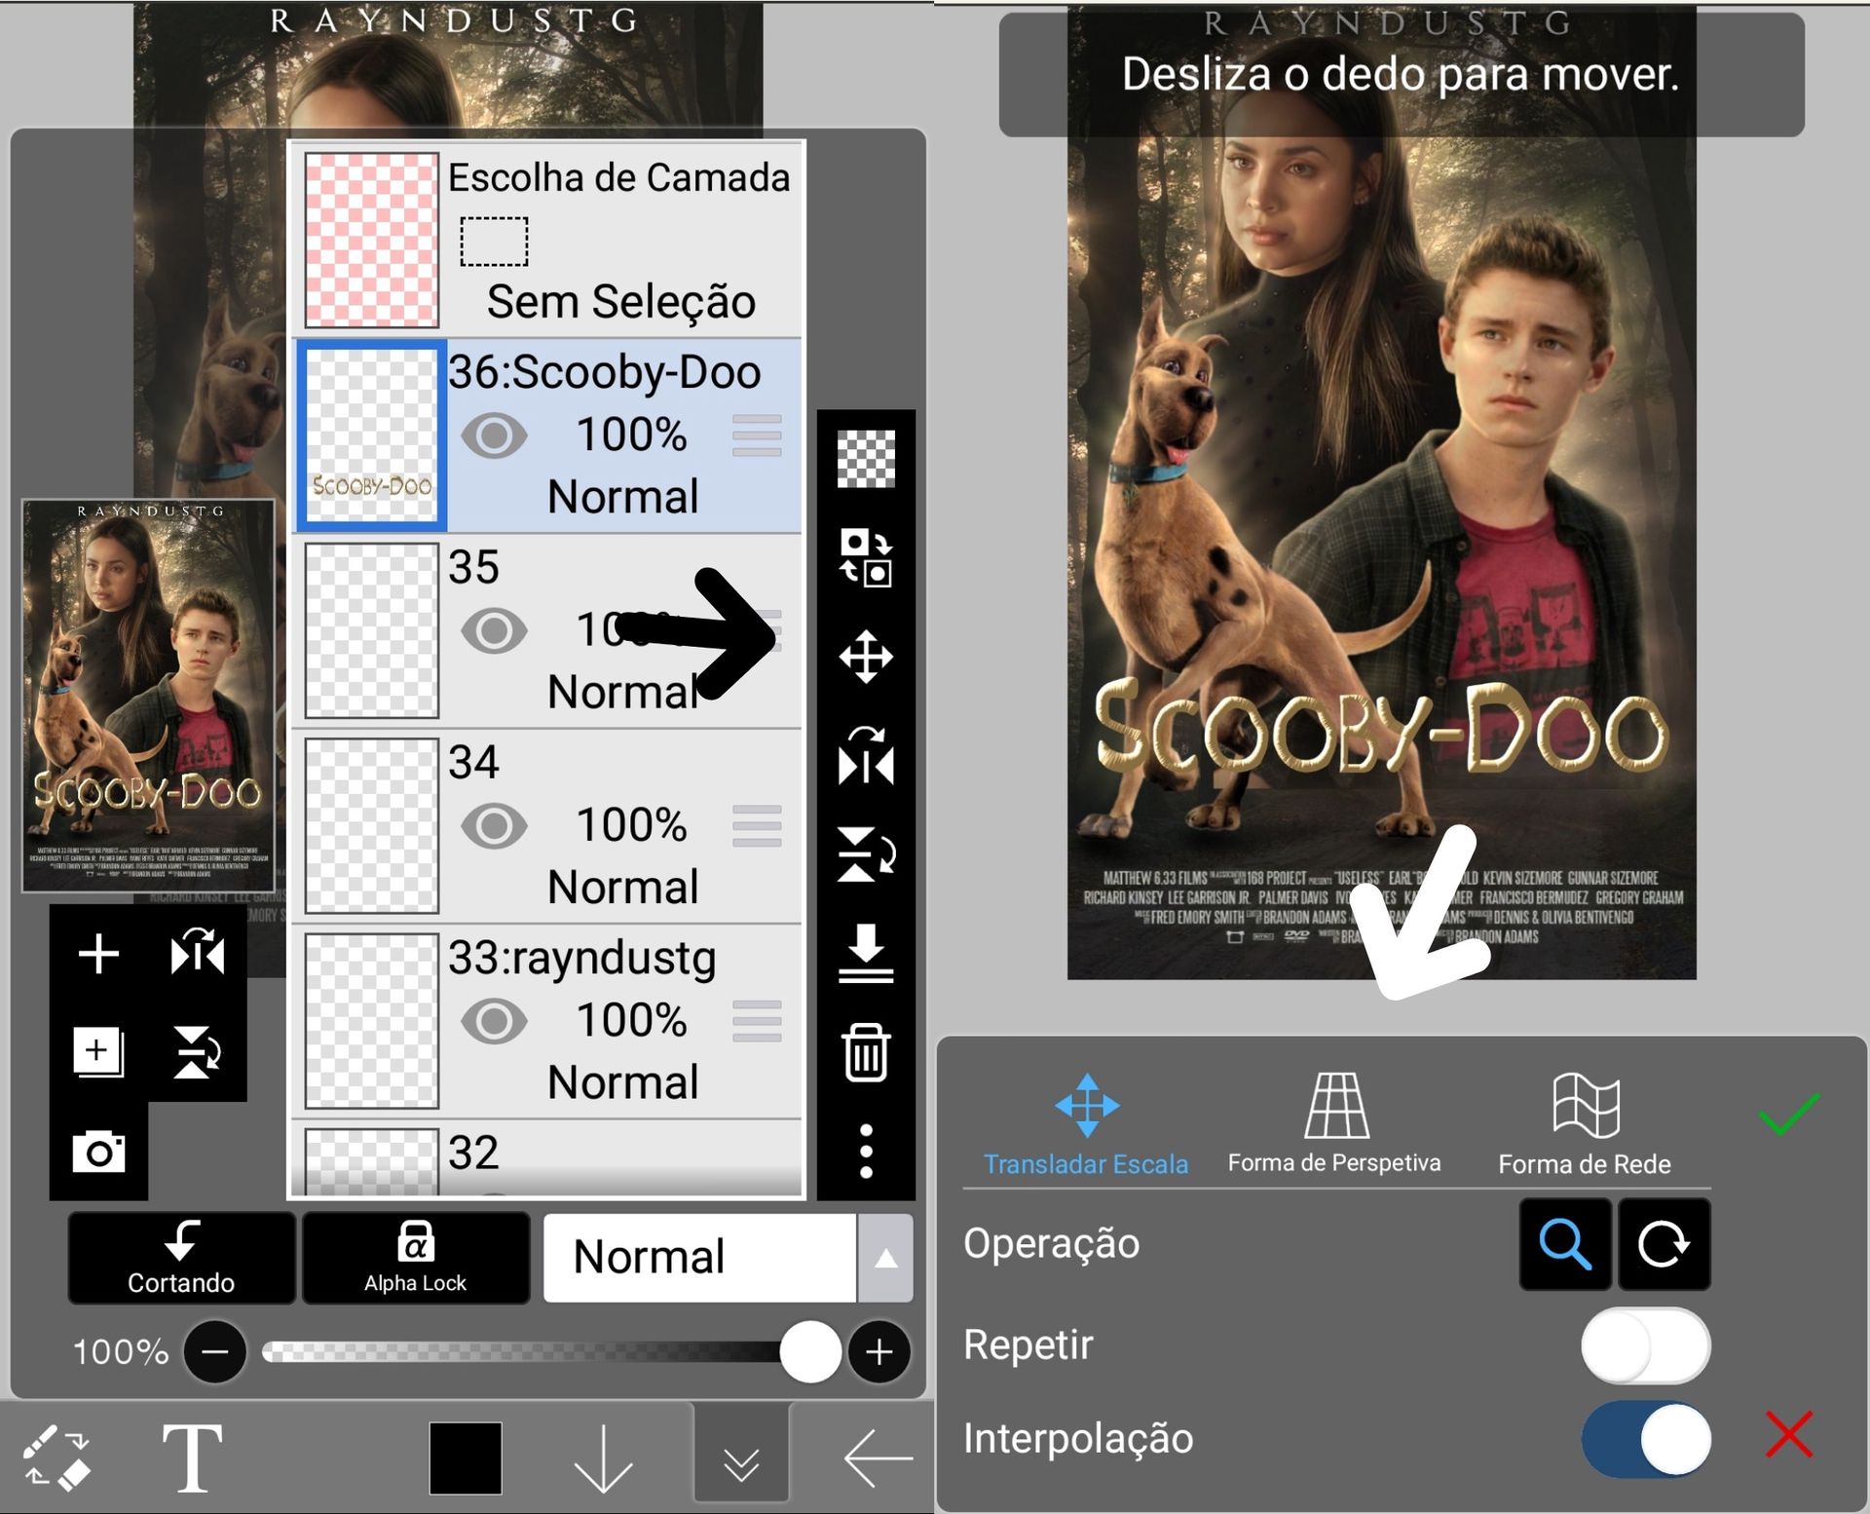
Task: Add new layer with plus icon
Action: [x=98, y=954]
